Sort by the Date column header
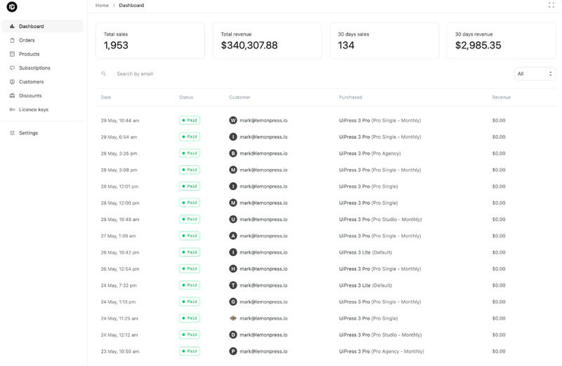The width and height of the screenshot is (562, 366). (106, 97)
